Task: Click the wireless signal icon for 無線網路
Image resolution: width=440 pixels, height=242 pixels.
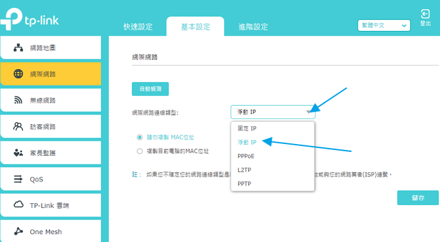Action: pyautogui.click(x=18, y=100)
